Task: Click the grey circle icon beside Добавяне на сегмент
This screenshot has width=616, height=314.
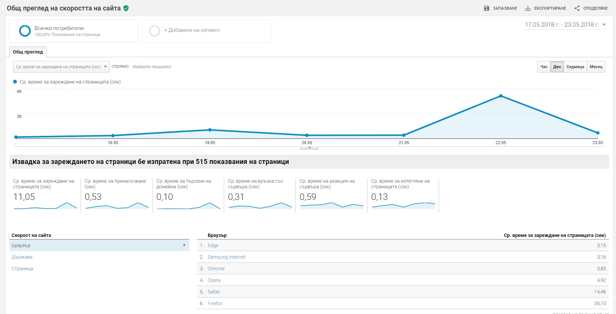Action: tap(154, 31)
